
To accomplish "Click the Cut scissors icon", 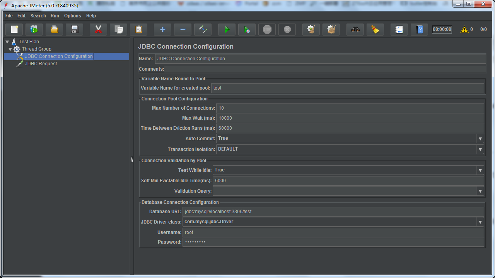I will coord(98,29).
